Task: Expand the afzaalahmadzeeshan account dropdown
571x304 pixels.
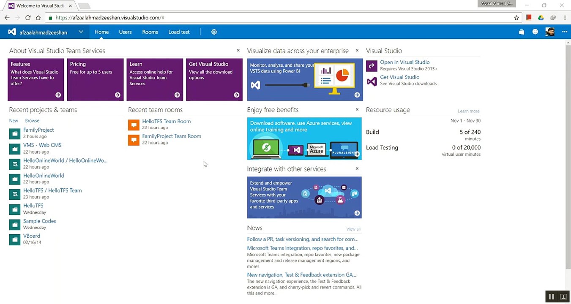Action: point(81,32)
